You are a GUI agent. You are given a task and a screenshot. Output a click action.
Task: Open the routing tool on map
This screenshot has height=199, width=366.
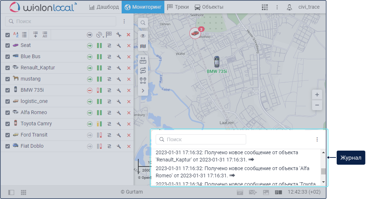[143, 70]
